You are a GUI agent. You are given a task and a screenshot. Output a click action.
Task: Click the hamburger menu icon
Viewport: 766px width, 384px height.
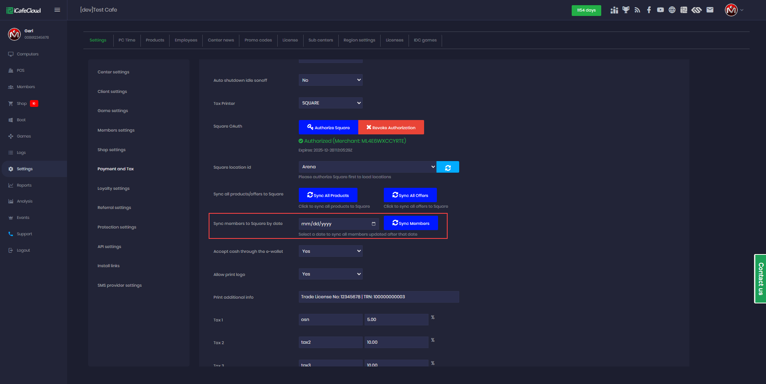(x=57, y=10)
